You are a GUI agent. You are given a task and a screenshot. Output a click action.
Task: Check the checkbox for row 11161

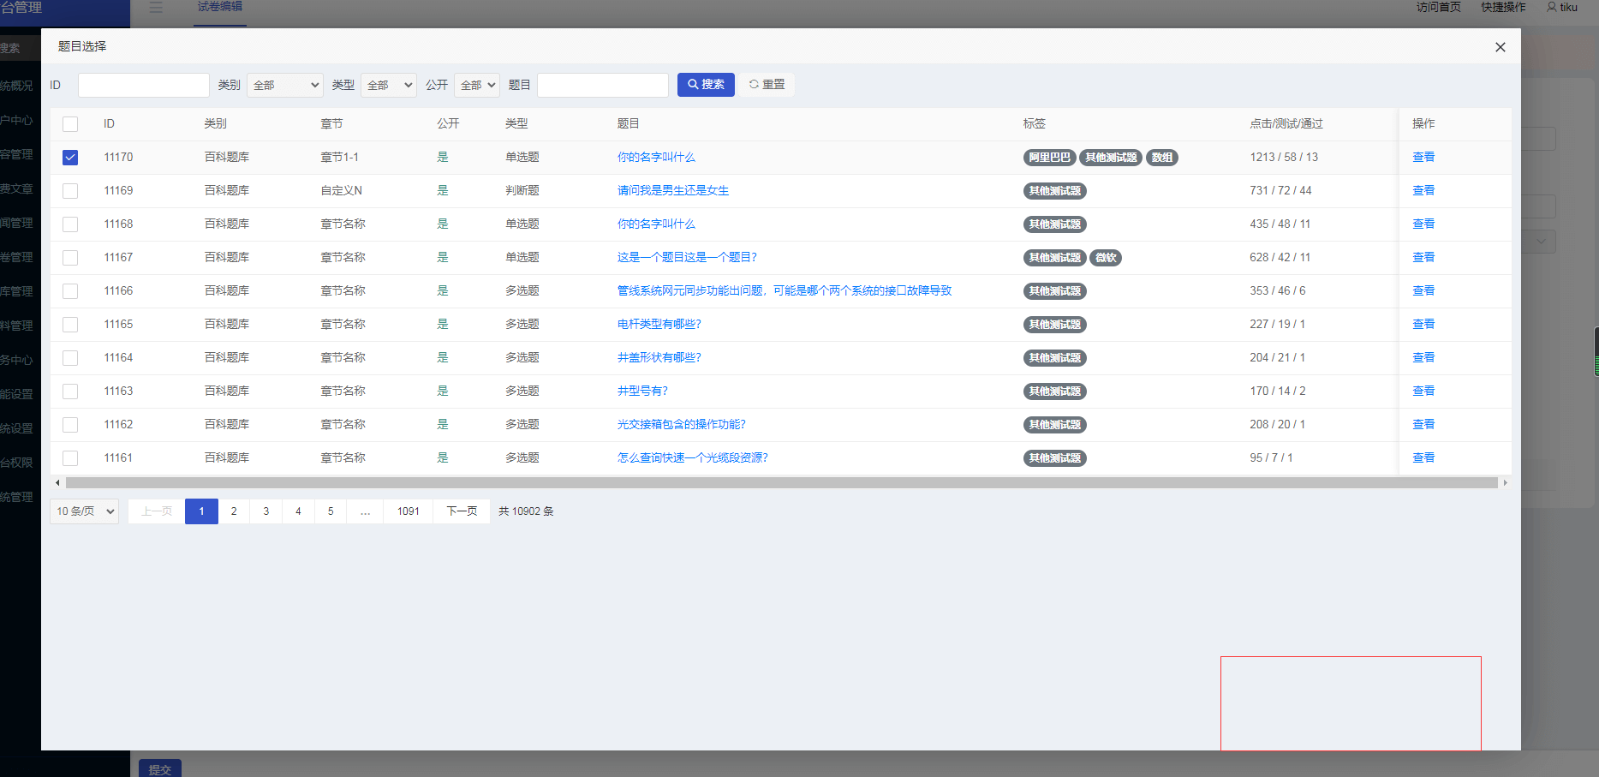pos(70,458)
